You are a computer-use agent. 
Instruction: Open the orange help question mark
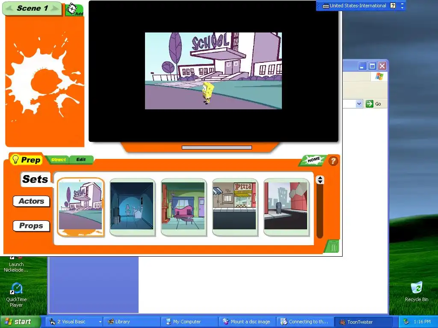[333, 161]
